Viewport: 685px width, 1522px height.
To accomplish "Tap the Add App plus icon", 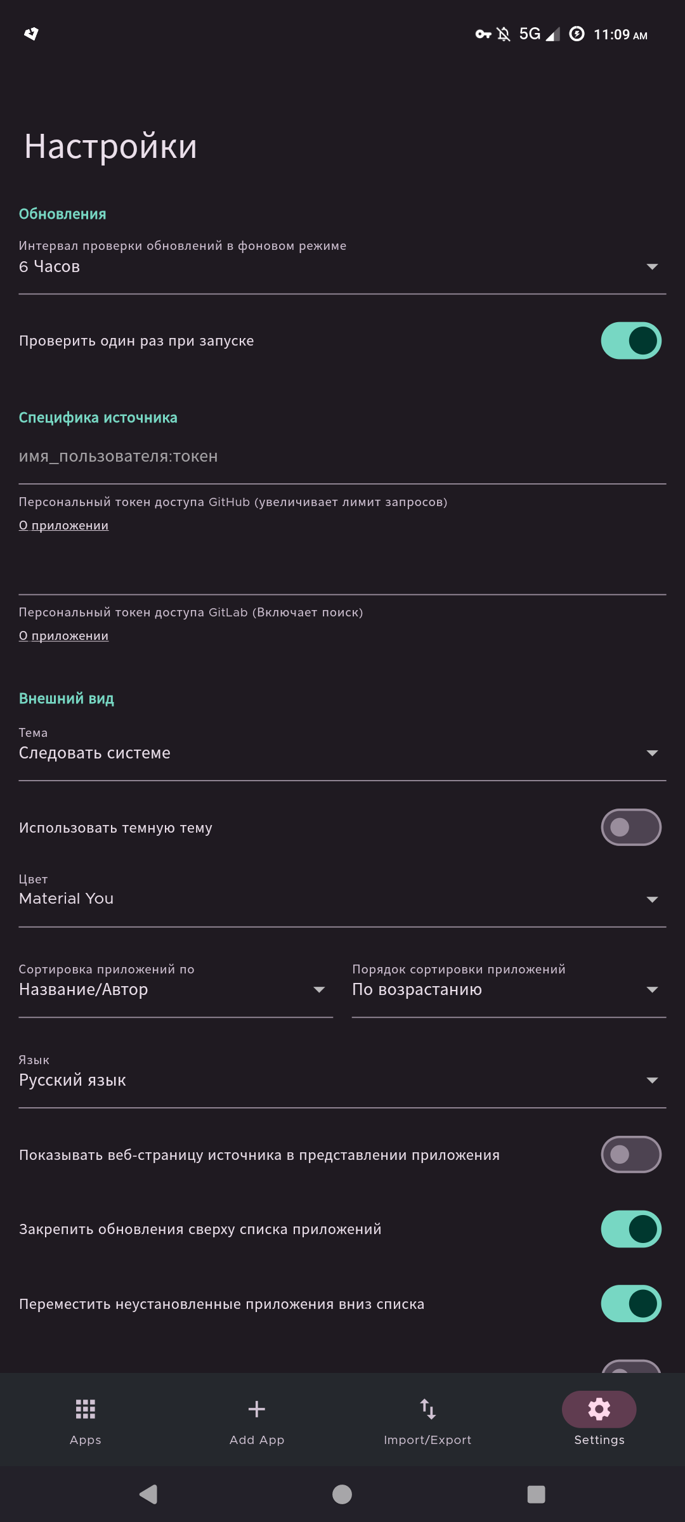I will [x=256, y=1409].
